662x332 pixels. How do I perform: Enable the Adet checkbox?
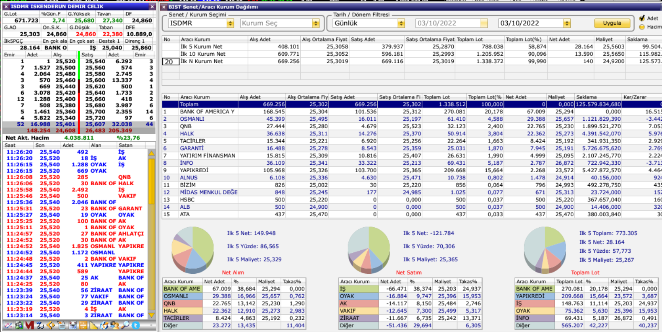[642, 18]
